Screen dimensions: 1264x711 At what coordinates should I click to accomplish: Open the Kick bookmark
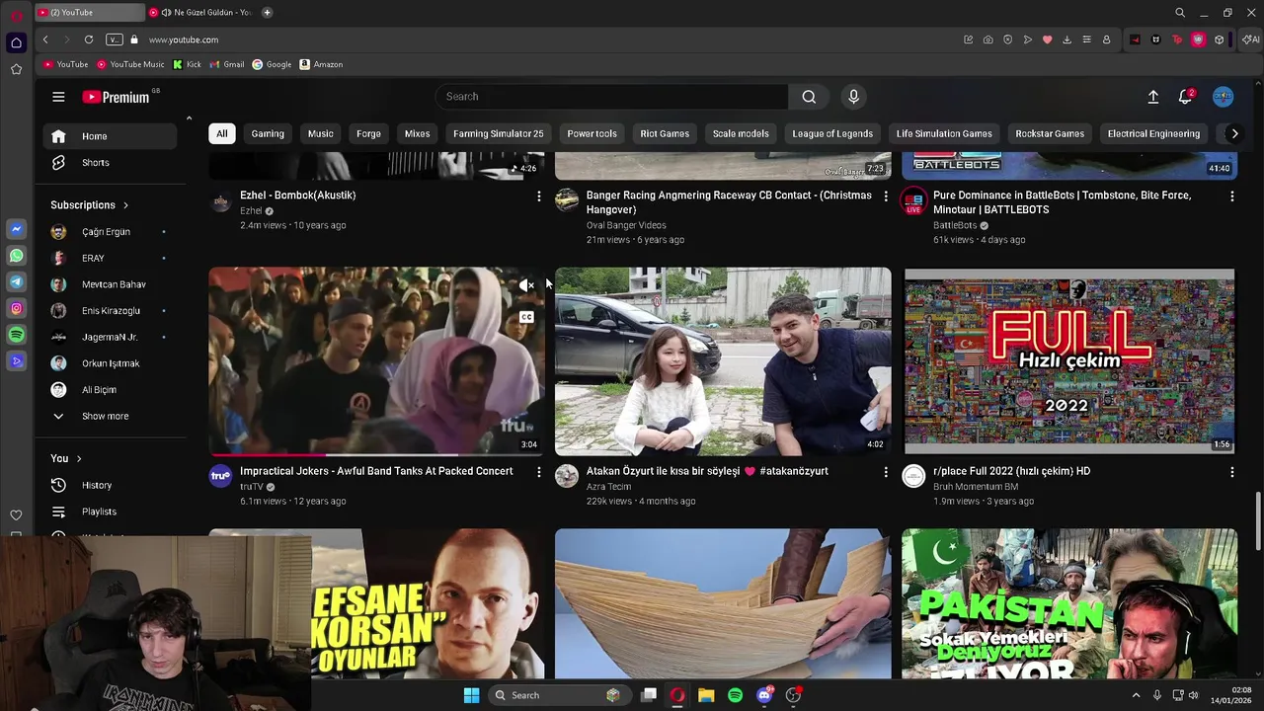(187, 64)
